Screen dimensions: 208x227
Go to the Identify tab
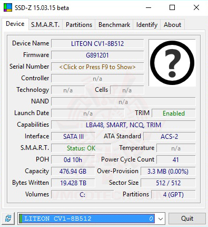tap(147, 25)
